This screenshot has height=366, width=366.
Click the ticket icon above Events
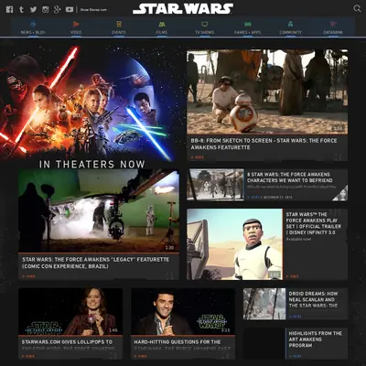(x=119, y=24)
